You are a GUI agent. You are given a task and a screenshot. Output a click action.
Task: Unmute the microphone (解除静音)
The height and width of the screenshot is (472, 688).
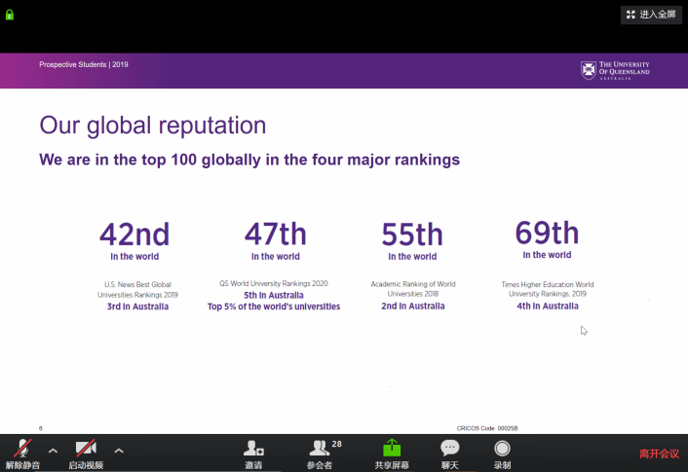22,454
